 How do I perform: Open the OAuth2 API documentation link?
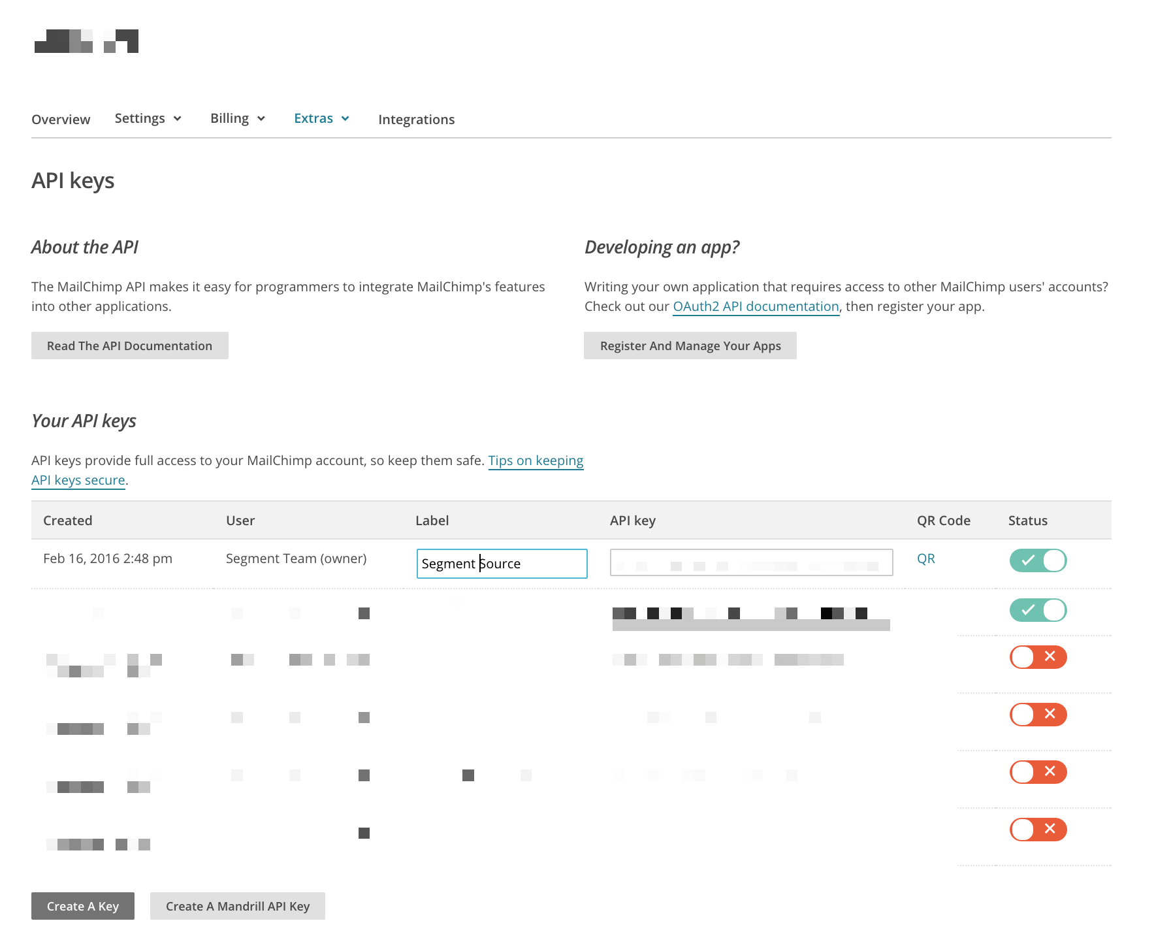tap(756, 306)
